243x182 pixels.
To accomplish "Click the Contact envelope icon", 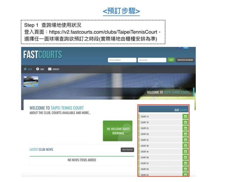I will tap(50, 69).
